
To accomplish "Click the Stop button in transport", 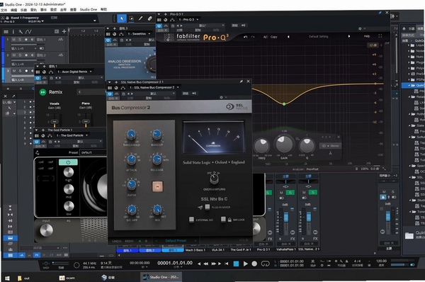I will [x=236, y=264].
